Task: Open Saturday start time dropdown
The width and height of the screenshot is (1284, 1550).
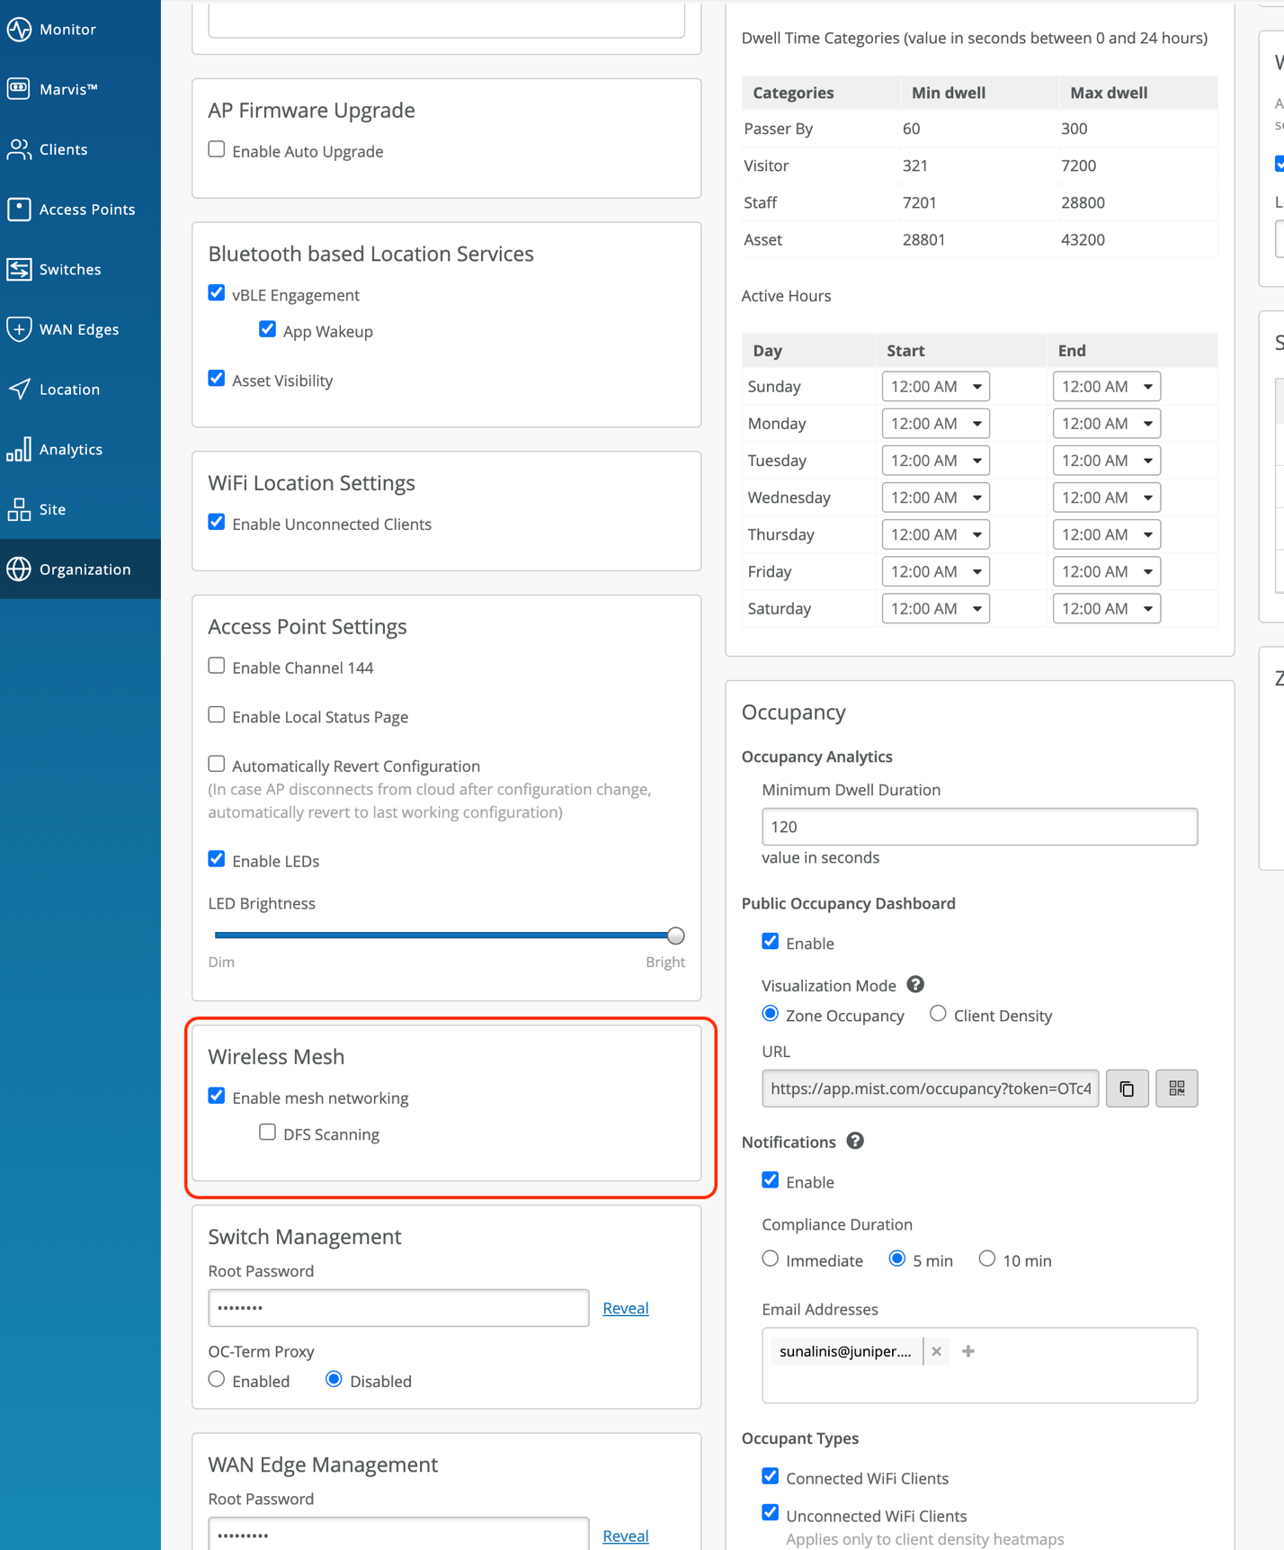Action: coord(935,609)
